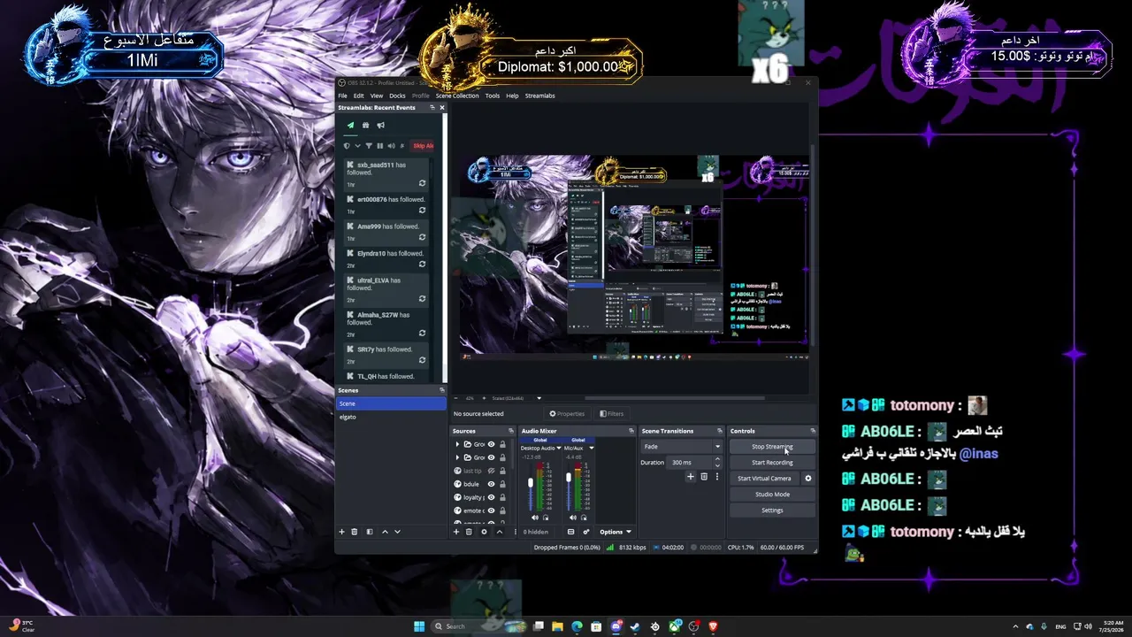
Task: Hide the loyalty source
Action: (491, 497)
